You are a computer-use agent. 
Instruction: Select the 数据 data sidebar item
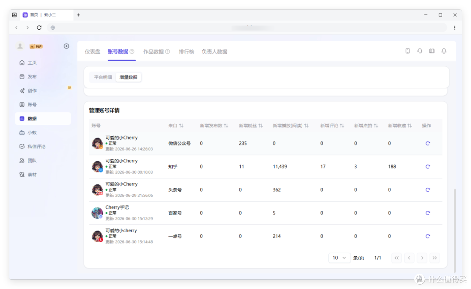tap(43, 118)
